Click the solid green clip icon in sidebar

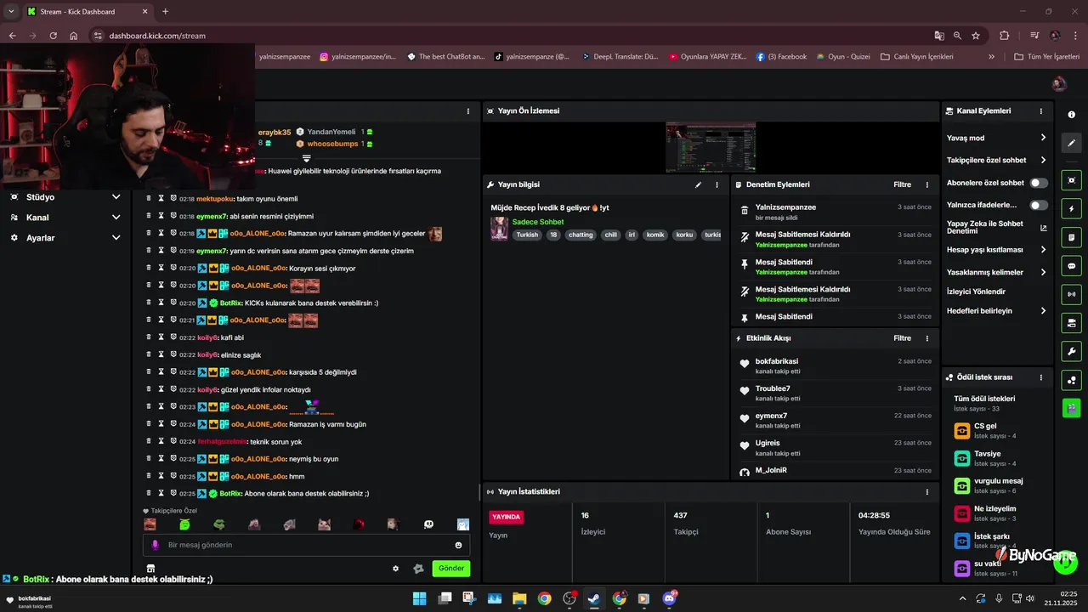(x=1071, y=408)
